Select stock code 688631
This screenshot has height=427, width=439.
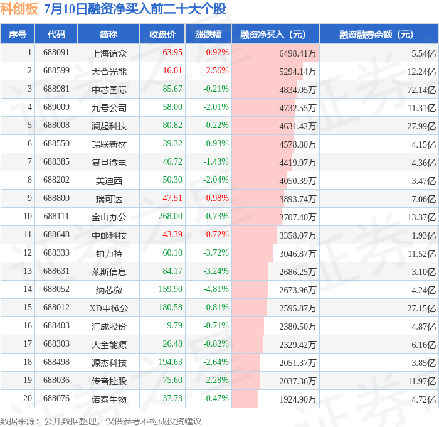(56, 271)
